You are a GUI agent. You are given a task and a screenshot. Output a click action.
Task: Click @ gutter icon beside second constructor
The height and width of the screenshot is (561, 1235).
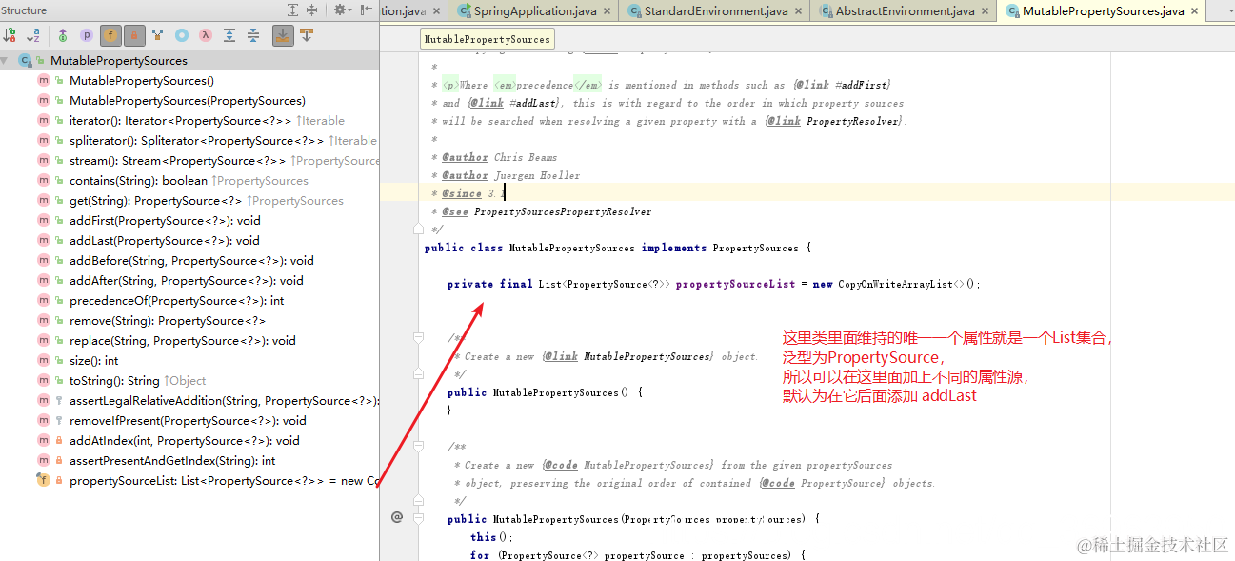[397, 518]
